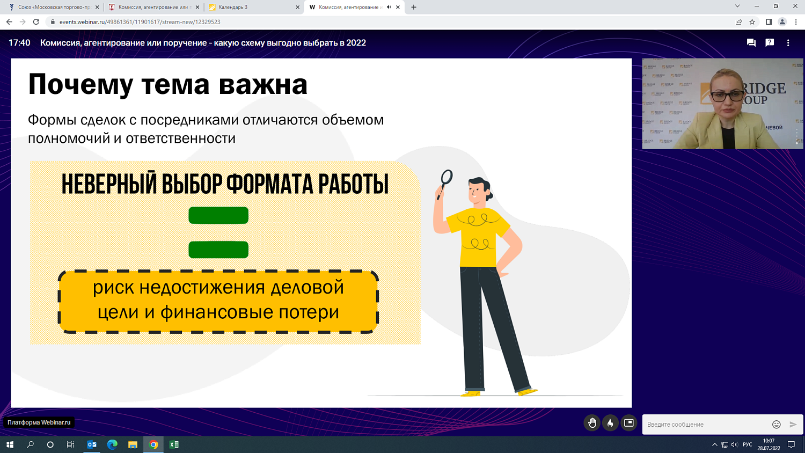Open Outlook from the taskbar
The height and width of the screenshot is (453, 805).
92,444
